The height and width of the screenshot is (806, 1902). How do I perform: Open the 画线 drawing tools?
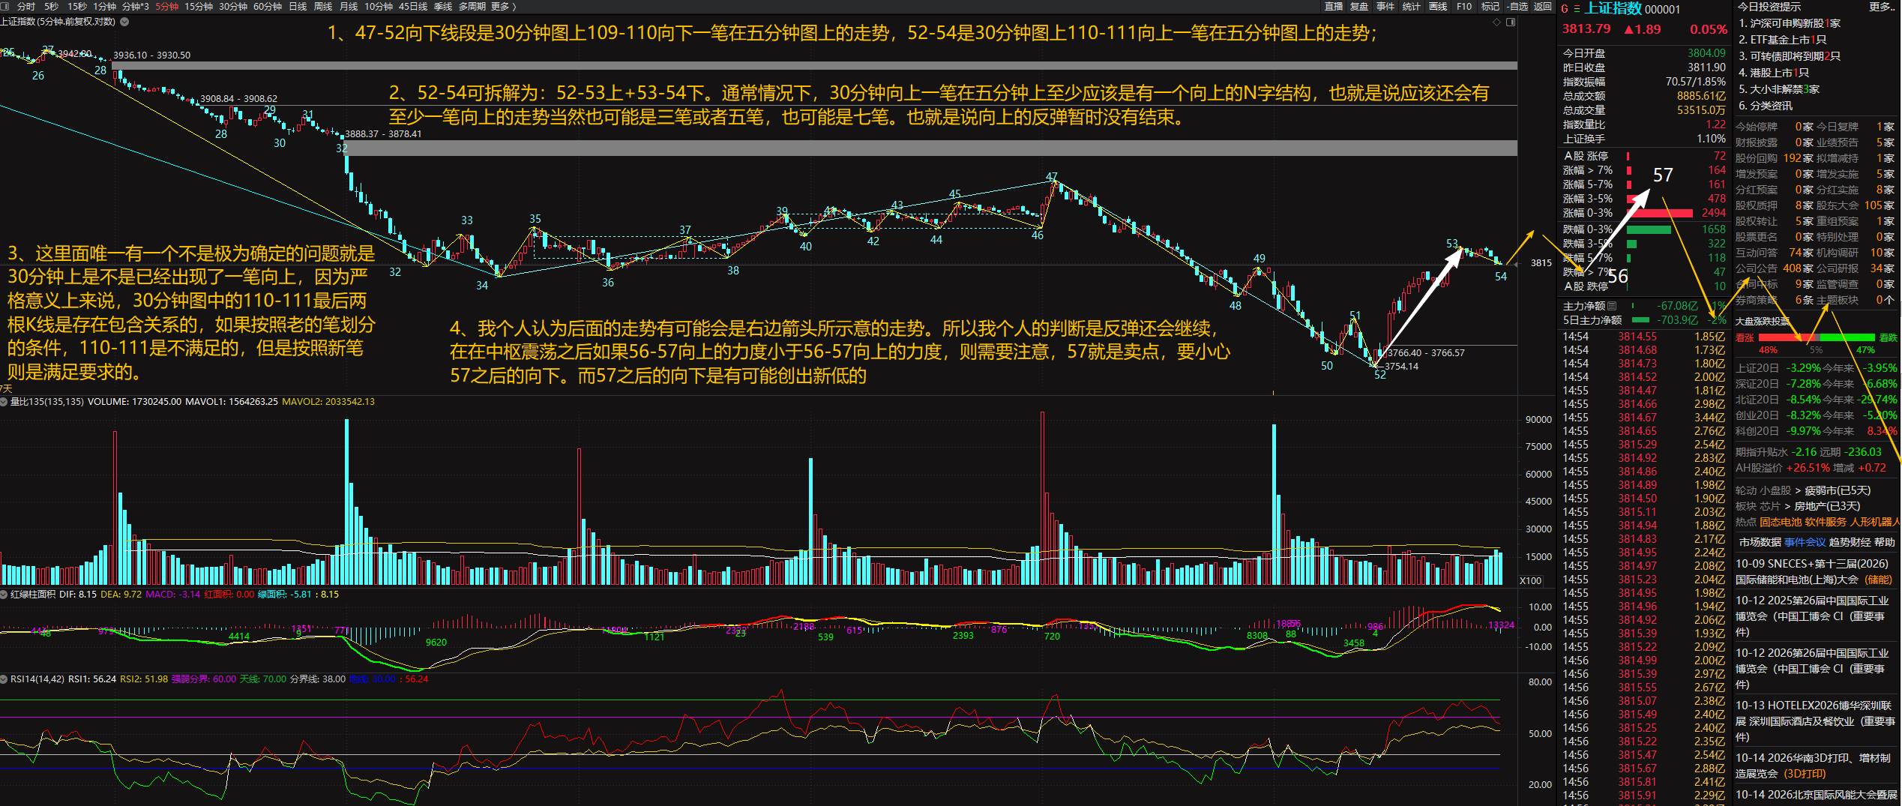1438,6
